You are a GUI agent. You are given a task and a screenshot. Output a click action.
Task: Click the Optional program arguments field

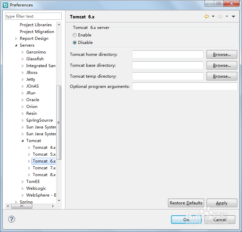click(185, 87)
